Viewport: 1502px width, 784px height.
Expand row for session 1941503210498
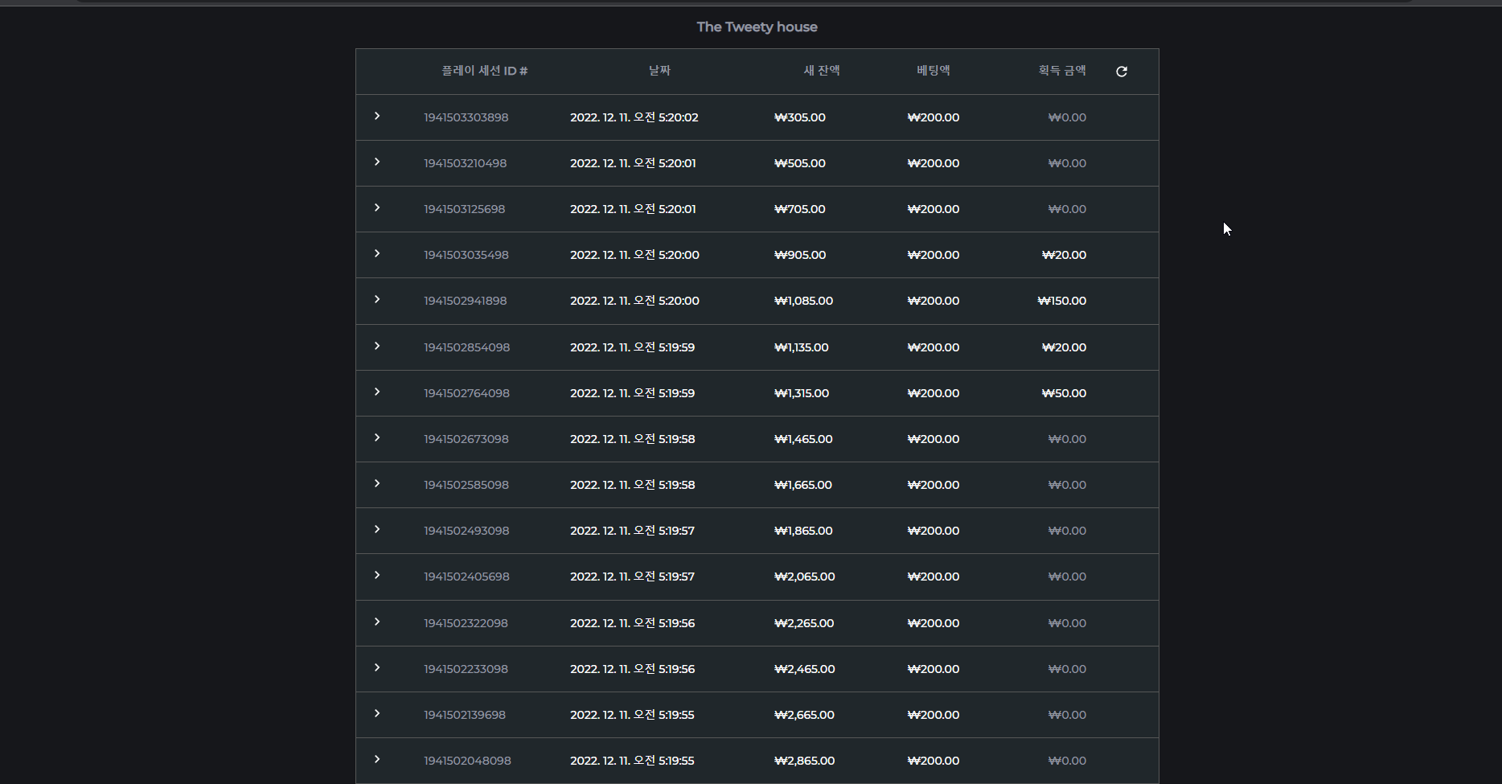click(377, 162)
